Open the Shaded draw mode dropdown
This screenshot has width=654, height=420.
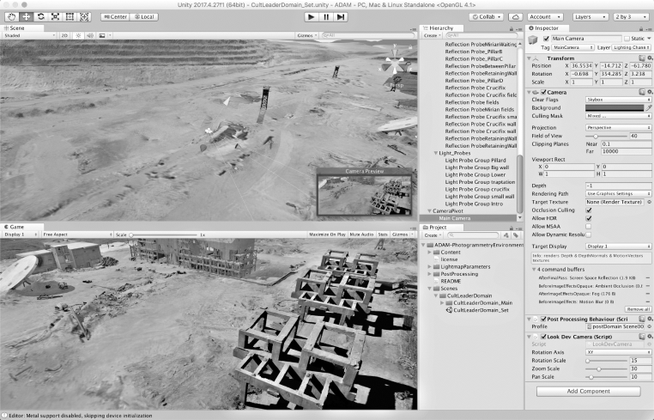29,35
